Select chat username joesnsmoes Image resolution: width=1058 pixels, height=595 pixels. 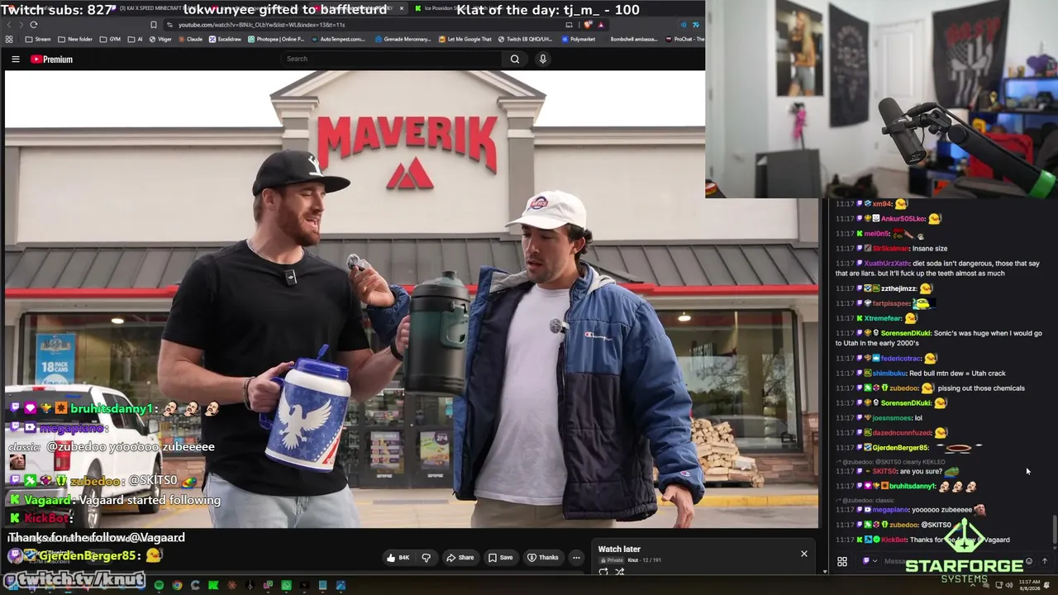point(892,418)
